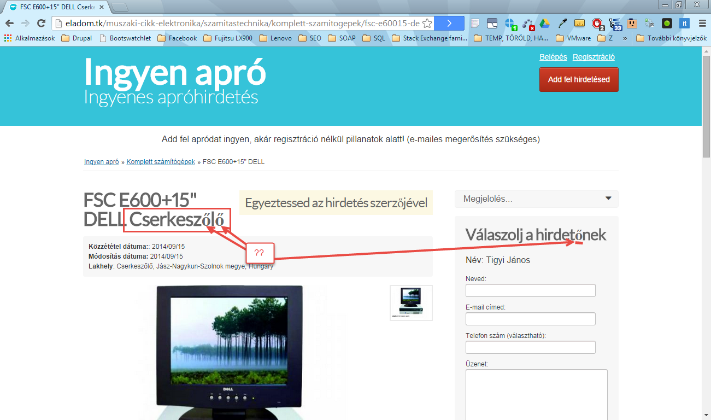Open the Stack Exchange bookmark folder
711x420 pixels.
click(x=430, y=38)
